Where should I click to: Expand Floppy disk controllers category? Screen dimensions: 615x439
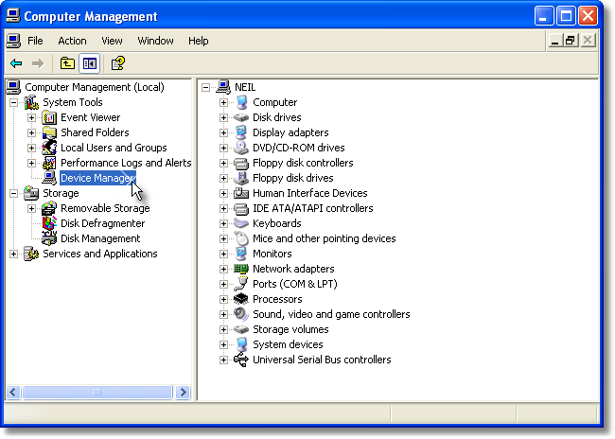[223, 163]
